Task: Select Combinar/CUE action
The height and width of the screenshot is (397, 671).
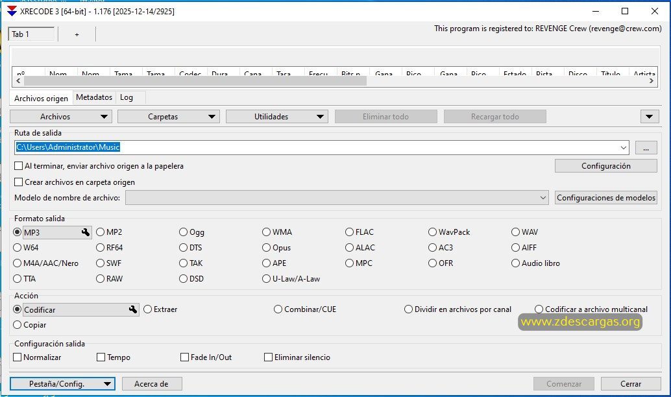Action: [278, 309]
